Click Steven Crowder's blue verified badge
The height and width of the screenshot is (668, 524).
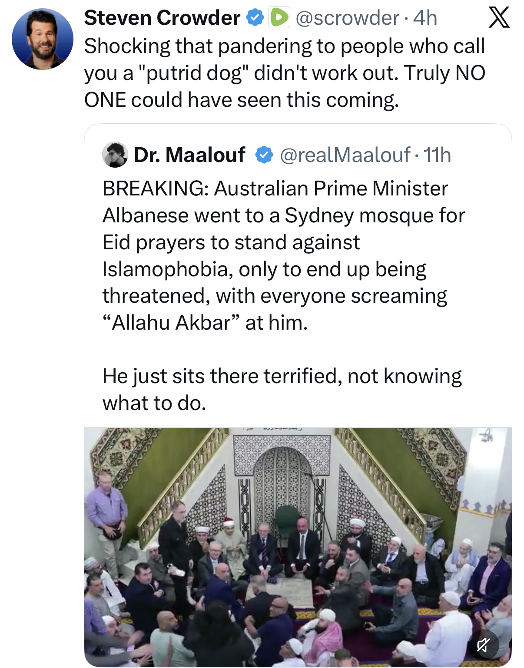click(255, 18)
